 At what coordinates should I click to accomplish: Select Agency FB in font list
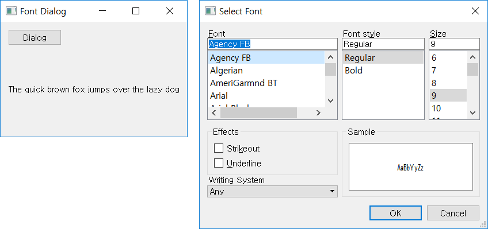[x=266, y=58]
